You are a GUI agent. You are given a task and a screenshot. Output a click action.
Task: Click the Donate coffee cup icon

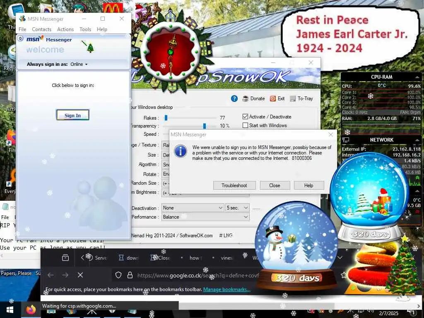click(x=245, y=99)
